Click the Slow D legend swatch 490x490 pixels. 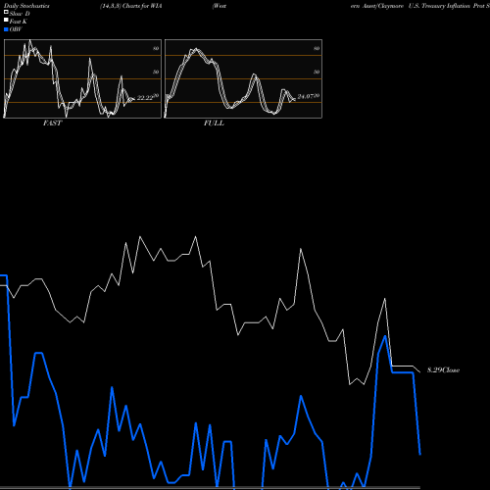tap(6, 12)
